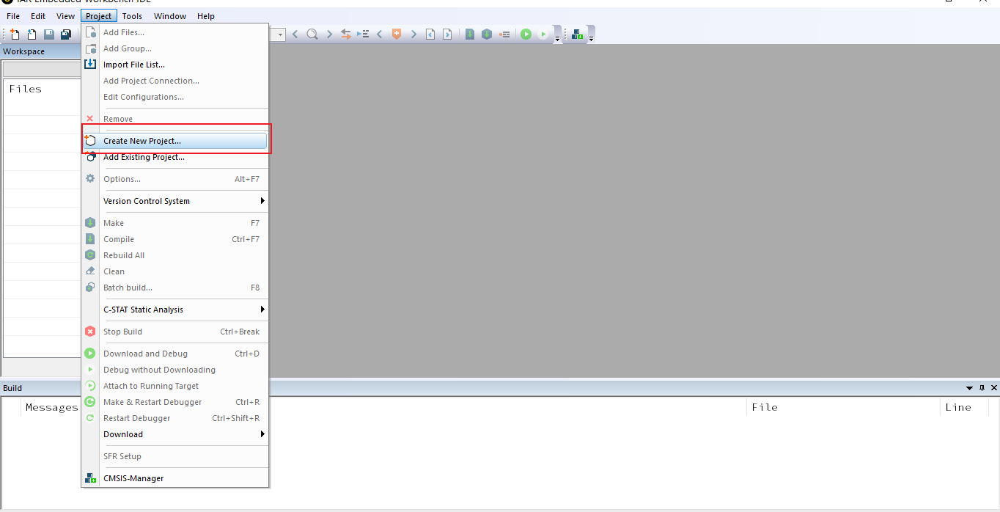1000x512 pixels.
Task: Click the CMSIS-Manager icon in toolbar
Action: (x=578, y=34)
